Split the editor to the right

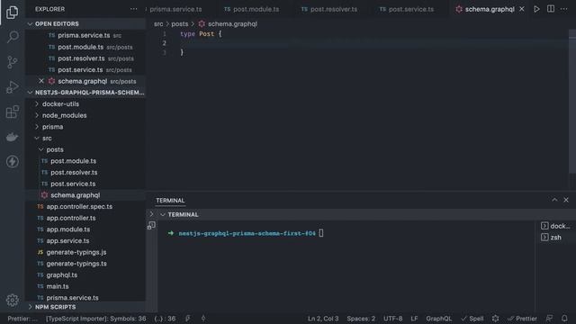pyautogui.click(x=551, y=9)
